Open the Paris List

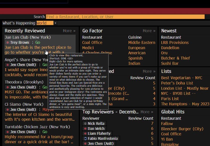tap(170, 99)
